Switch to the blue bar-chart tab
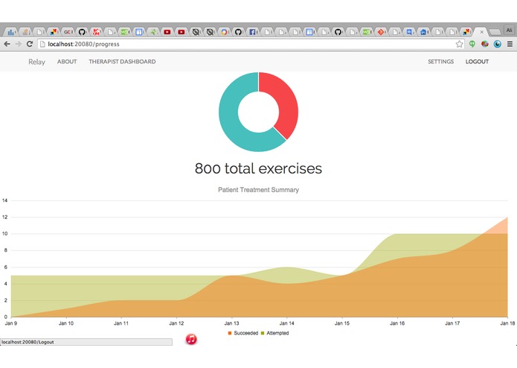The height and width of the screenshot is (368, 517). coord(11,32)
